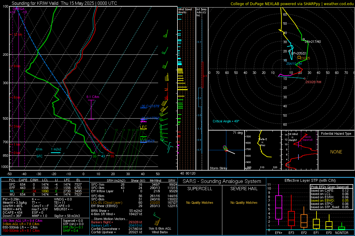The image size is (355, 236).
Task: Click the green 'SHIP = 0.4' value
Action: 70,231
